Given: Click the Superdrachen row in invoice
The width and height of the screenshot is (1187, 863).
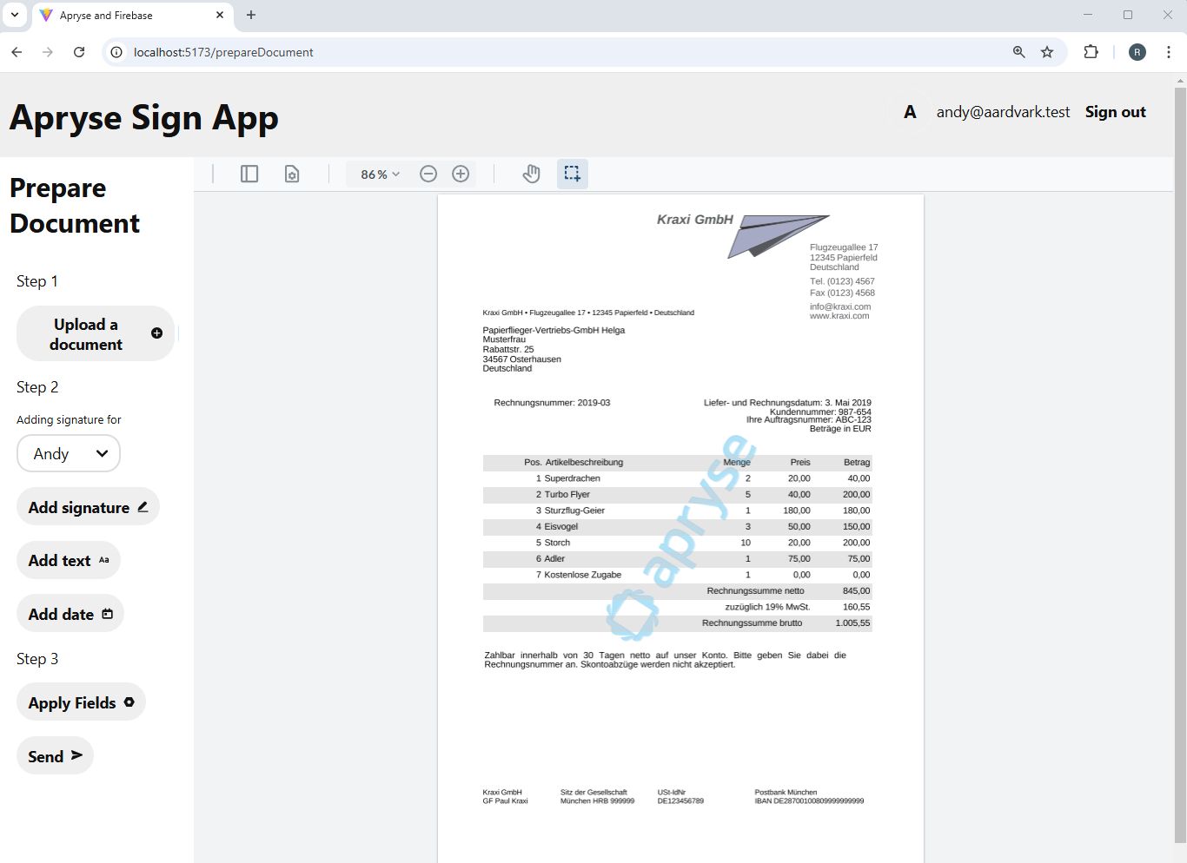Looking at the screenshot, I should pos(678,478).
